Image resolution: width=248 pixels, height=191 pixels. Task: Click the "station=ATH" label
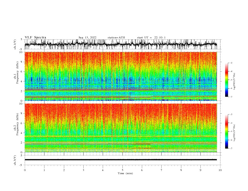pyautogui.click(x=116, y=37)
